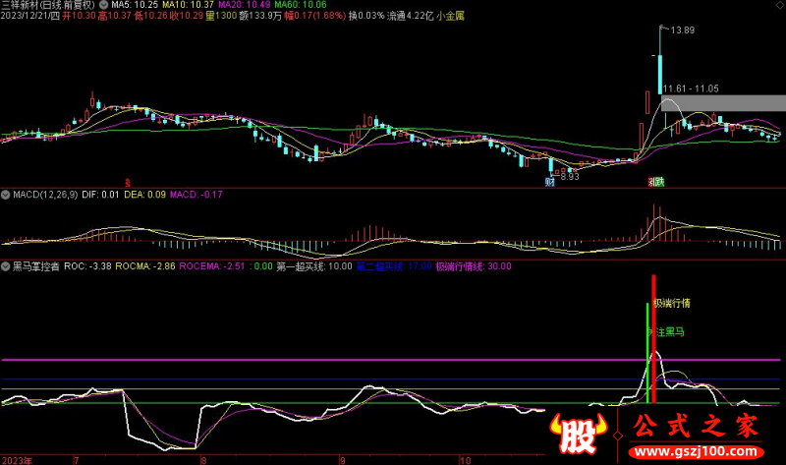Viewport: 786px width, 465px height.
Task: Open the 小金属 sector link
Action: tap(449, 17)
